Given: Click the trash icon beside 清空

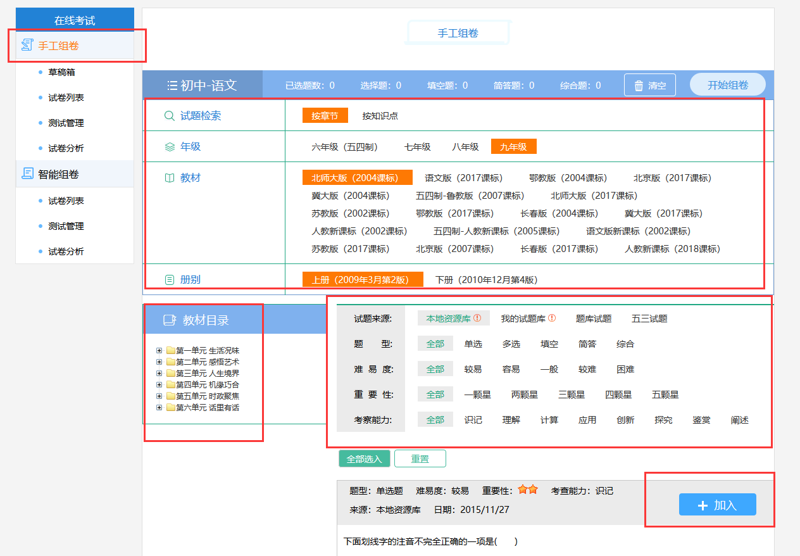Looking at the screenshot, I should tap(639, 85).
